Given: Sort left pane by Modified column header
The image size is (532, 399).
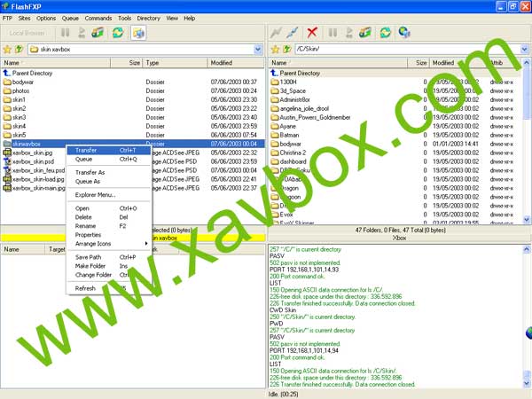Looking at the screenshot, I should pyautogui.click(x=236, y=63).
